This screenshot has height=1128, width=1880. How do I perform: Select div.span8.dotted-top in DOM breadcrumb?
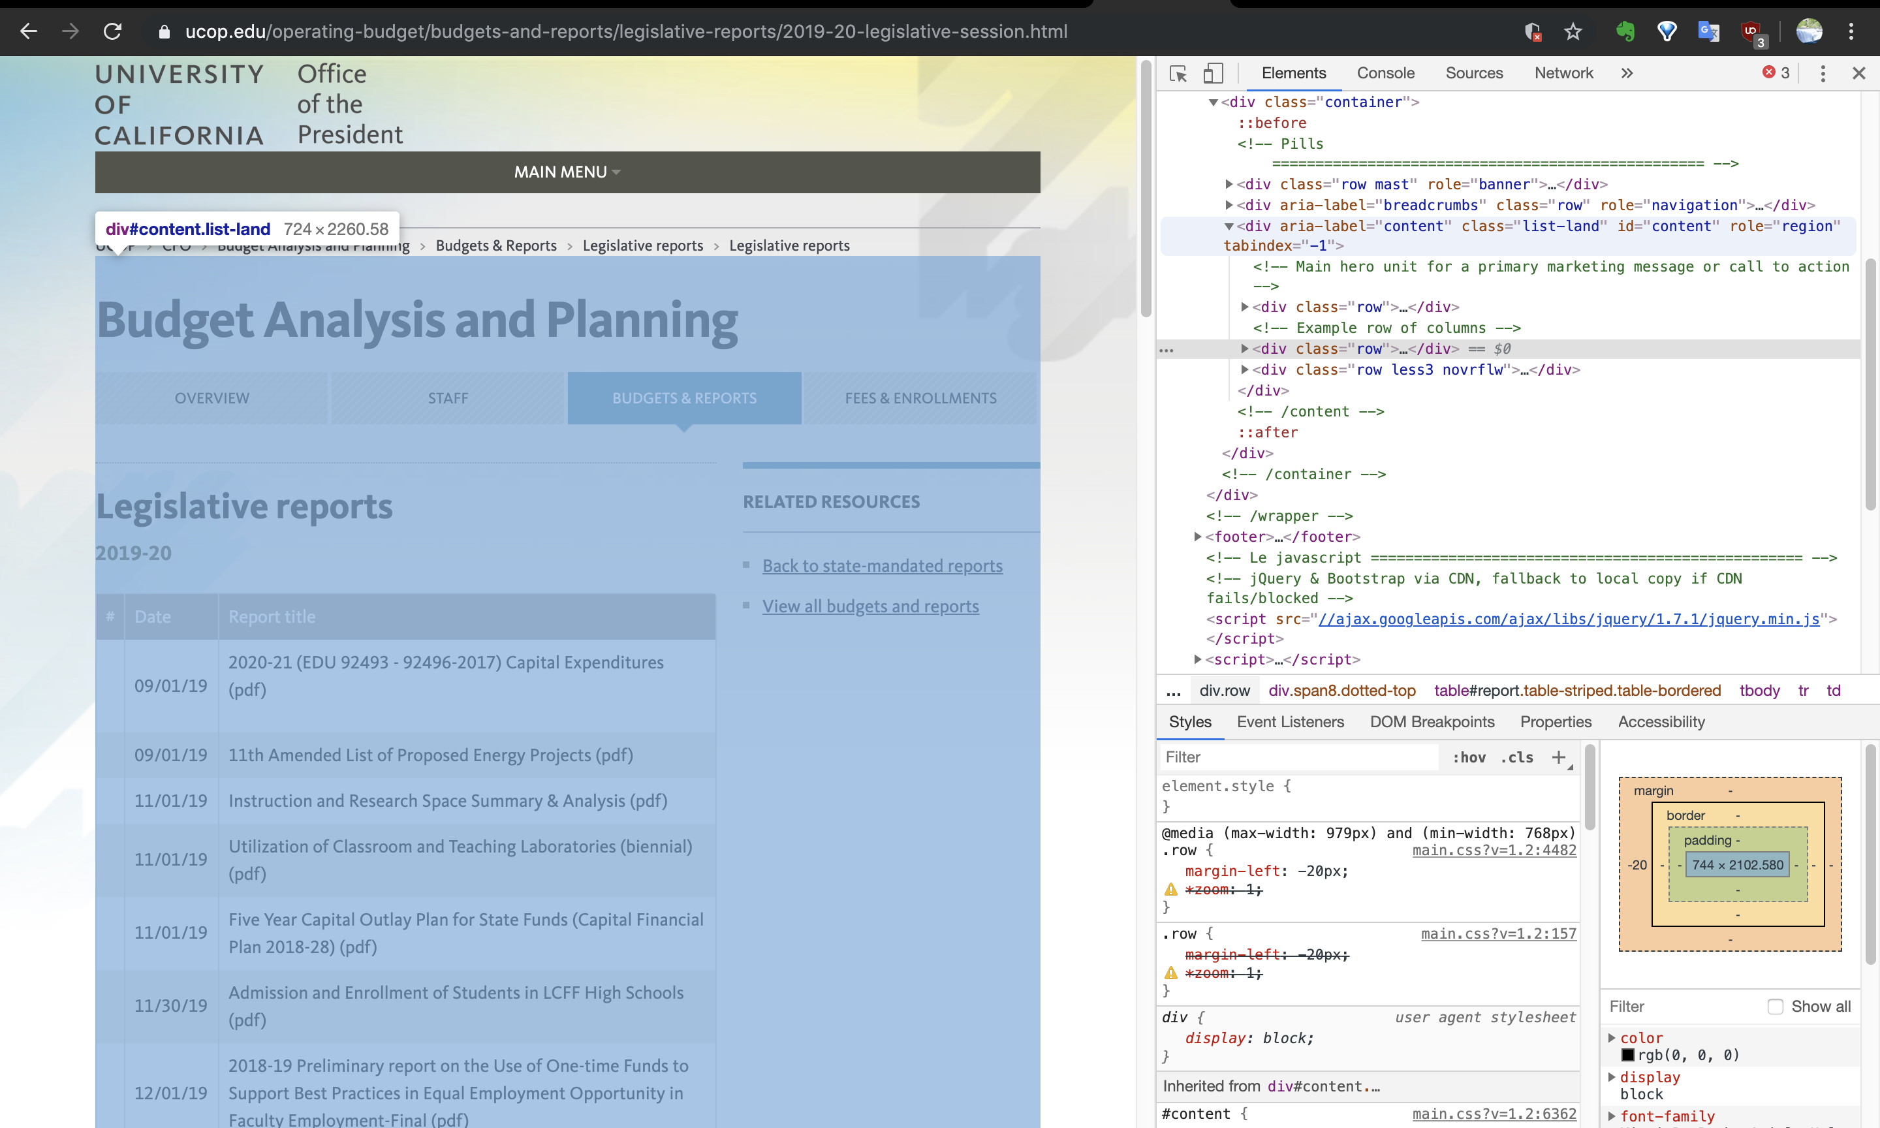pyautogui.click(x=1341, y=690)
